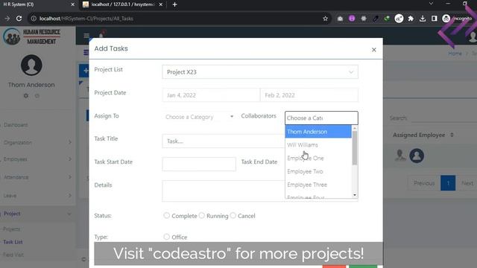The width and height of the screenshot is (477, 268).
Task: Click the project start date field Jan 4, 2022
Action: click(x=211, y=95)
